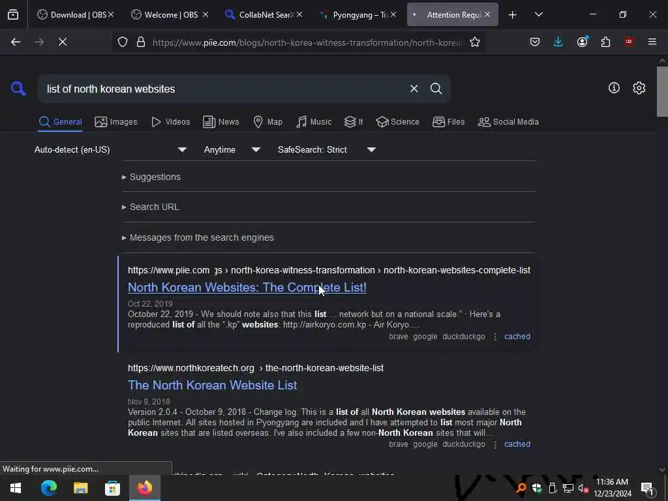The image size is (668, 501).
Task: Close the Attention Required tab
Action: click(487, 15)
